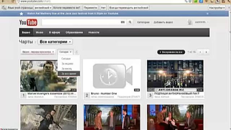Click the Воспроизвести все button

click(171, 52)
